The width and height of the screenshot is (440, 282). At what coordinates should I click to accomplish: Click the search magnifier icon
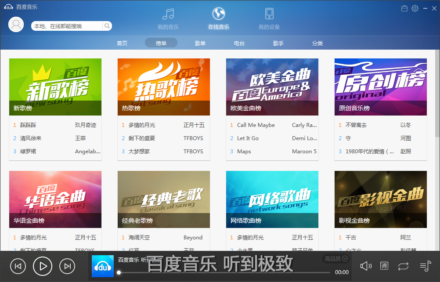(107, 26)
